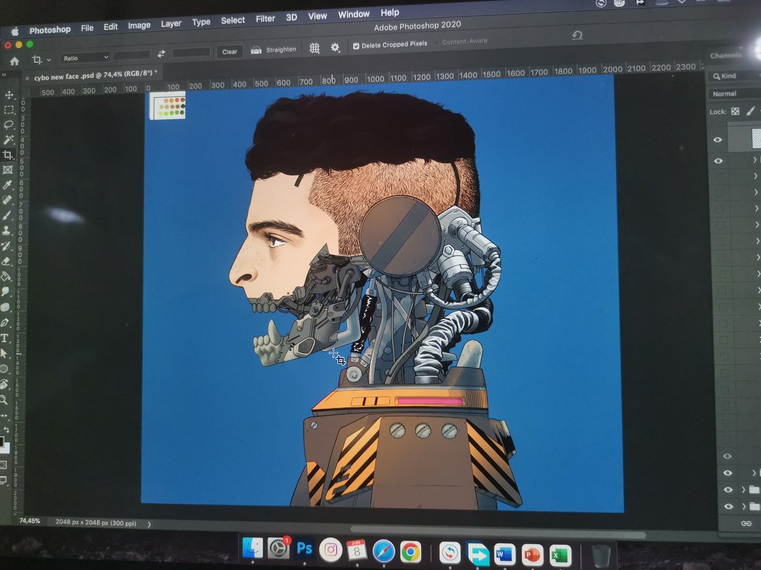Open the crop settings gear menu
The height and width of the screenshot is (570, 761).
coord(335,47)
